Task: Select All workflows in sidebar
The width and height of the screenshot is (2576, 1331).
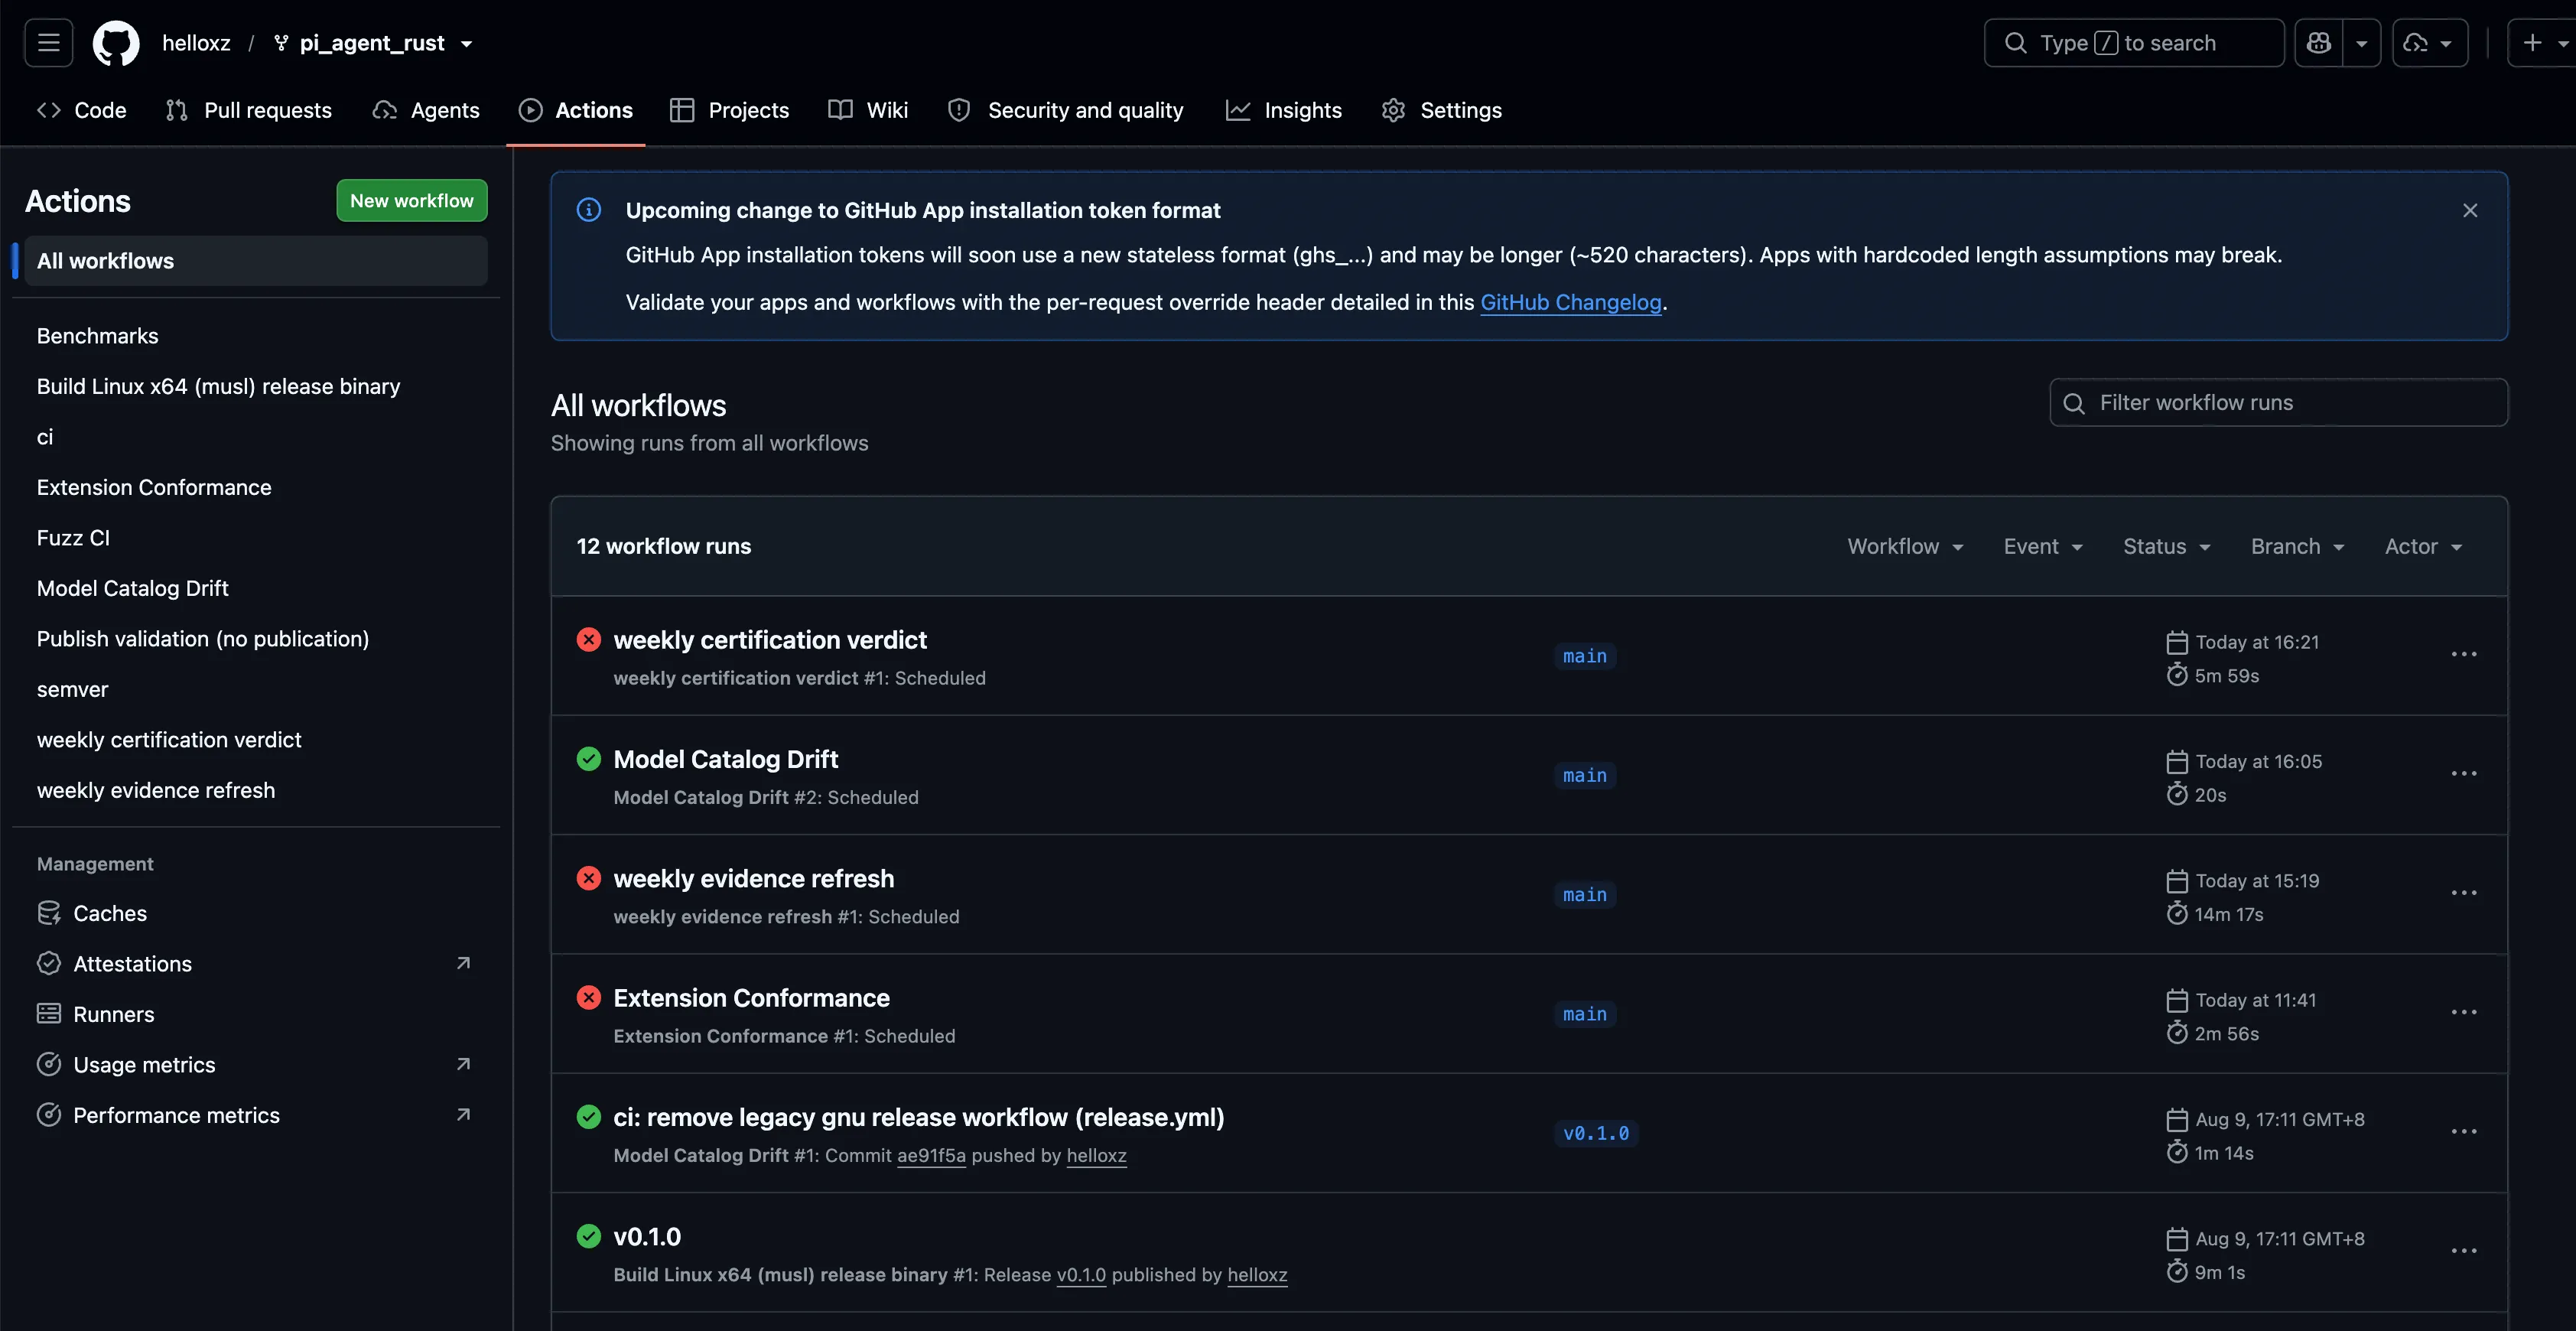Action: 256,260
